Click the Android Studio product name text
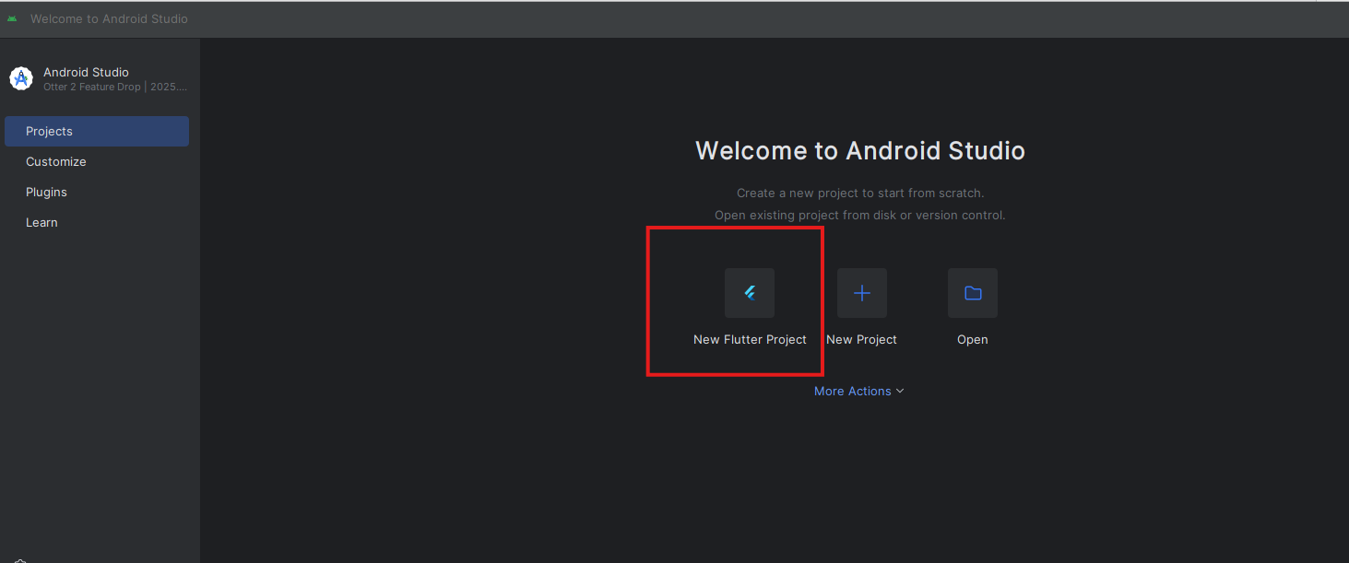1349x563 pixels. pos(86,72)
